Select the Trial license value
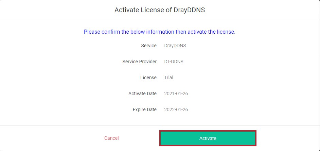The image size is (320, 151). (168, 78)
